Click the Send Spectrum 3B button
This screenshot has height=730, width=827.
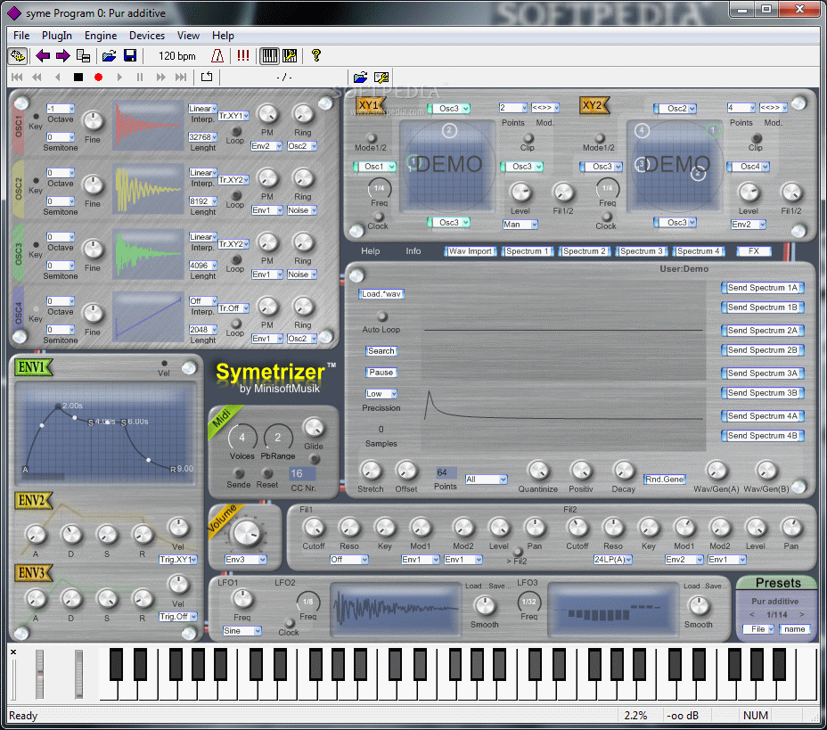coord(763,393)
